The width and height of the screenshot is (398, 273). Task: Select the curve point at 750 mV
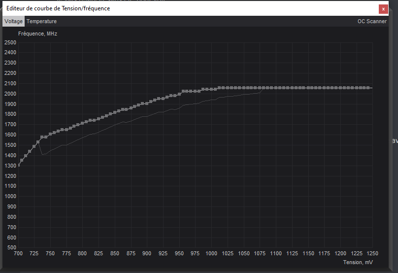pyautogui.click(x=50, y=134)
